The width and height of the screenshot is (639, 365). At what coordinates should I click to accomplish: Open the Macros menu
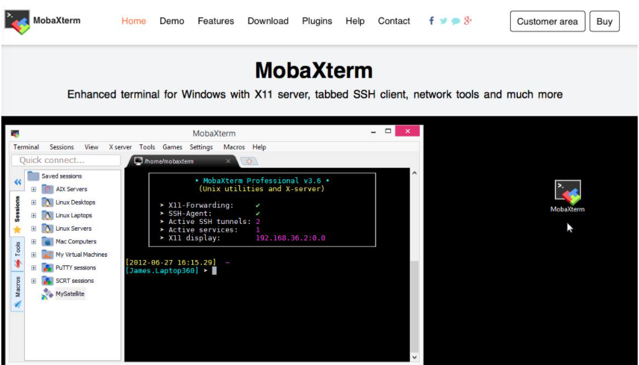pos(234,147)
